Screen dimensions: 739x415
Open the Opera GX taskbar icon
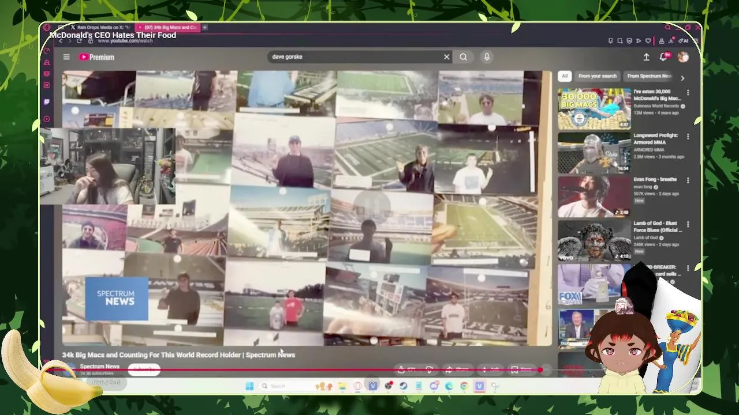[x=357, y=386]
